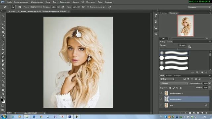
Task: Select the Clone Stamp tool
Action: tap(3, 49)
